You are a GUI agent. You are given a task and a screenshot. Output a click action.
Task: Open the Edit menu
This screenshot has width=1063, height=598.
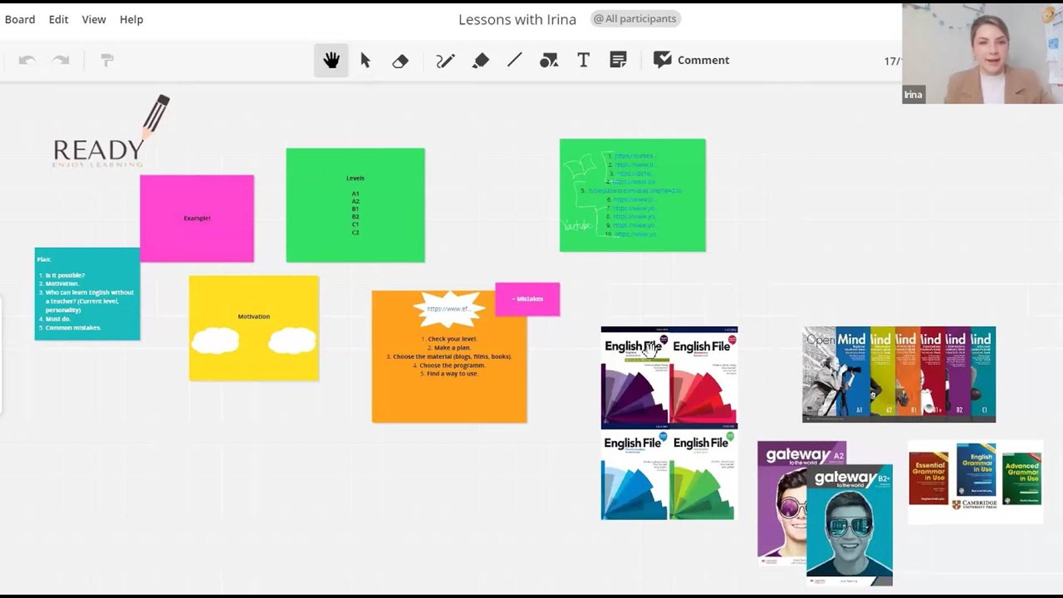(x=58, y=19)
